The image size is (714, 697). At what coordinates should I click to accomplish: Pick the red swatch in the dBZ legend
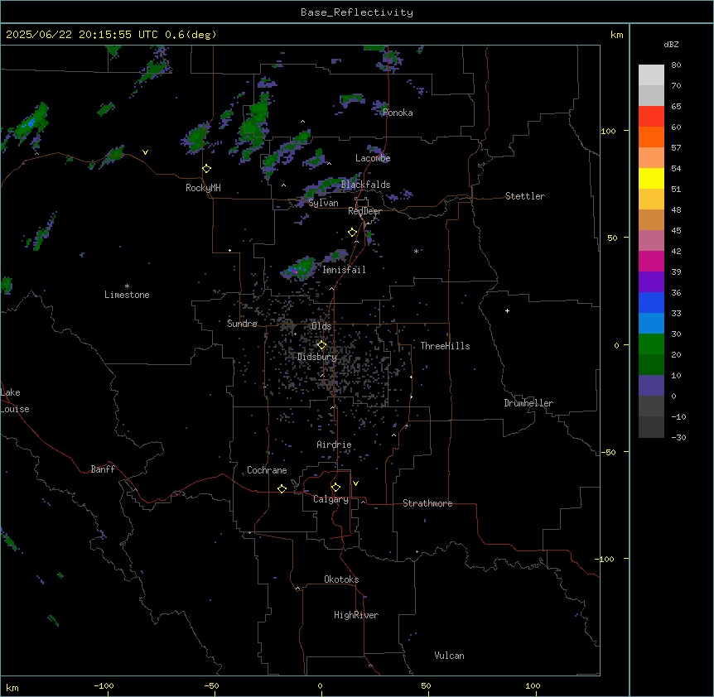[651, 117]
